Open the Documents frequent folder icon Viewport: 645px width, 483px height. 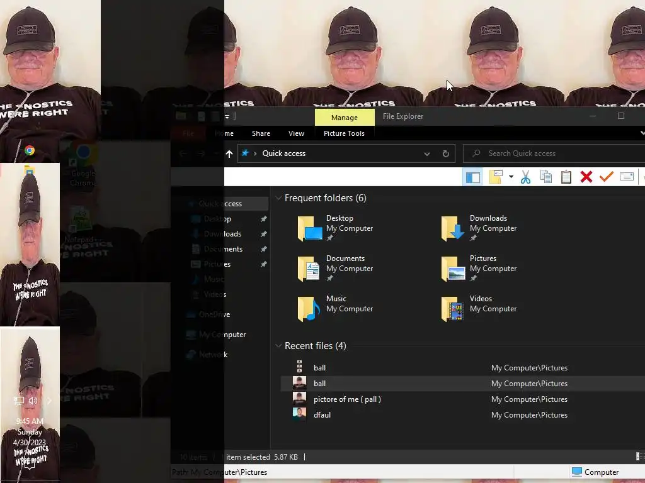tap(310, 268)
